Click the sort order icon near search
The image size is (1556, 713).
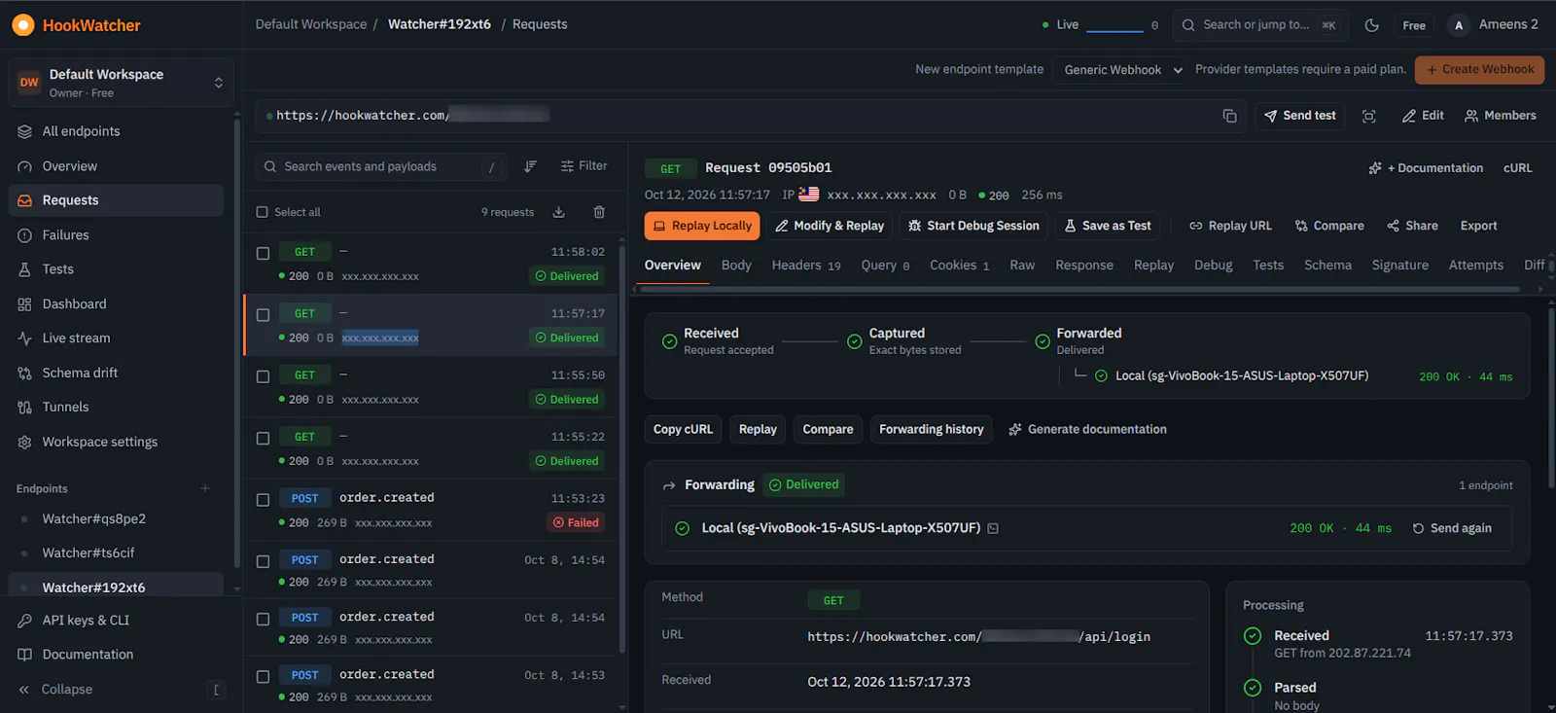tap(530, 166)
